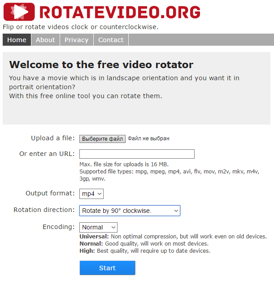274x281 pixels.
Task: Click the blue Start button
Action: coord(108,268)
